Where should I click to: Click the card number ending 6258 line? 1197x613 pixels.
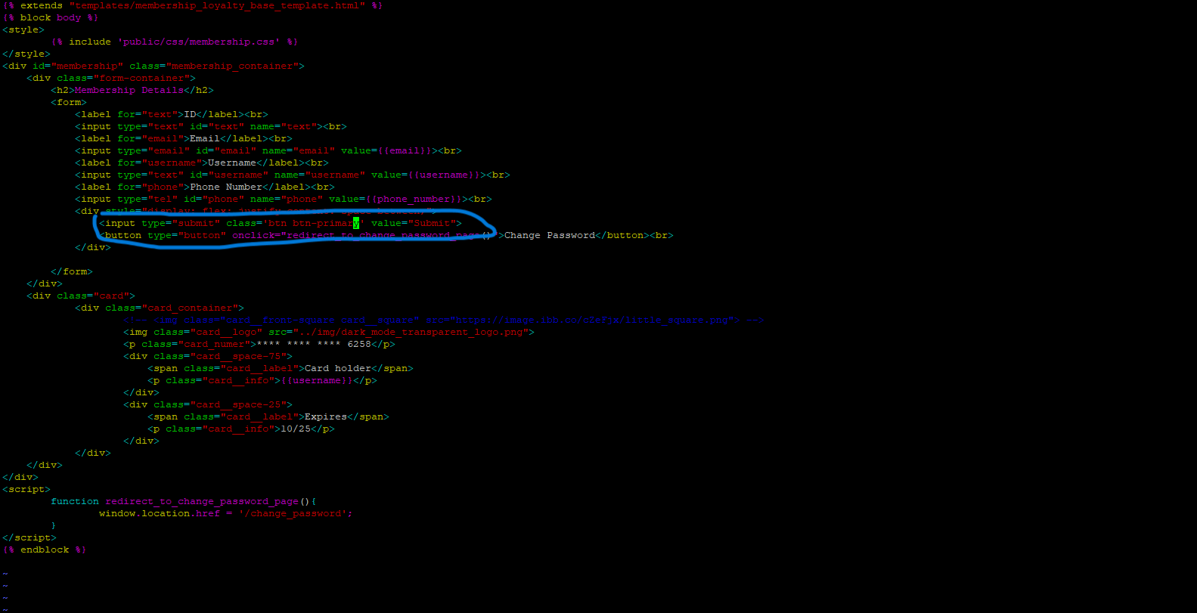coord(259,344)
